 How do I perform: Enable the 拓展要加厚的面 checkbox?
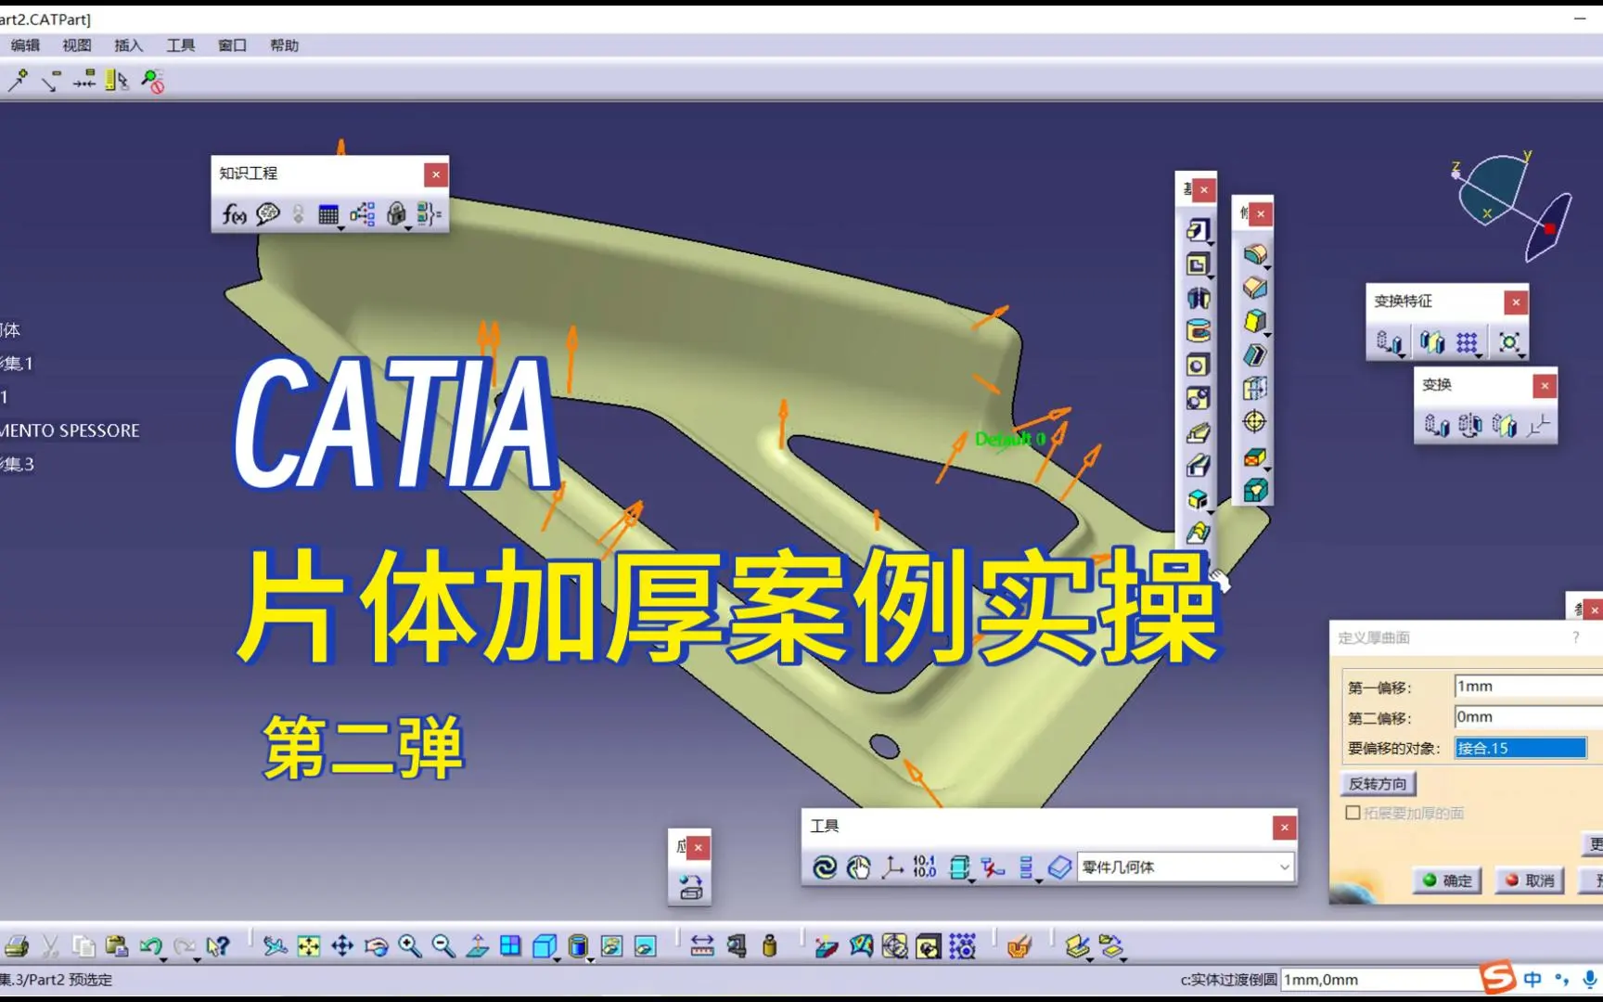click(1353, 812)
